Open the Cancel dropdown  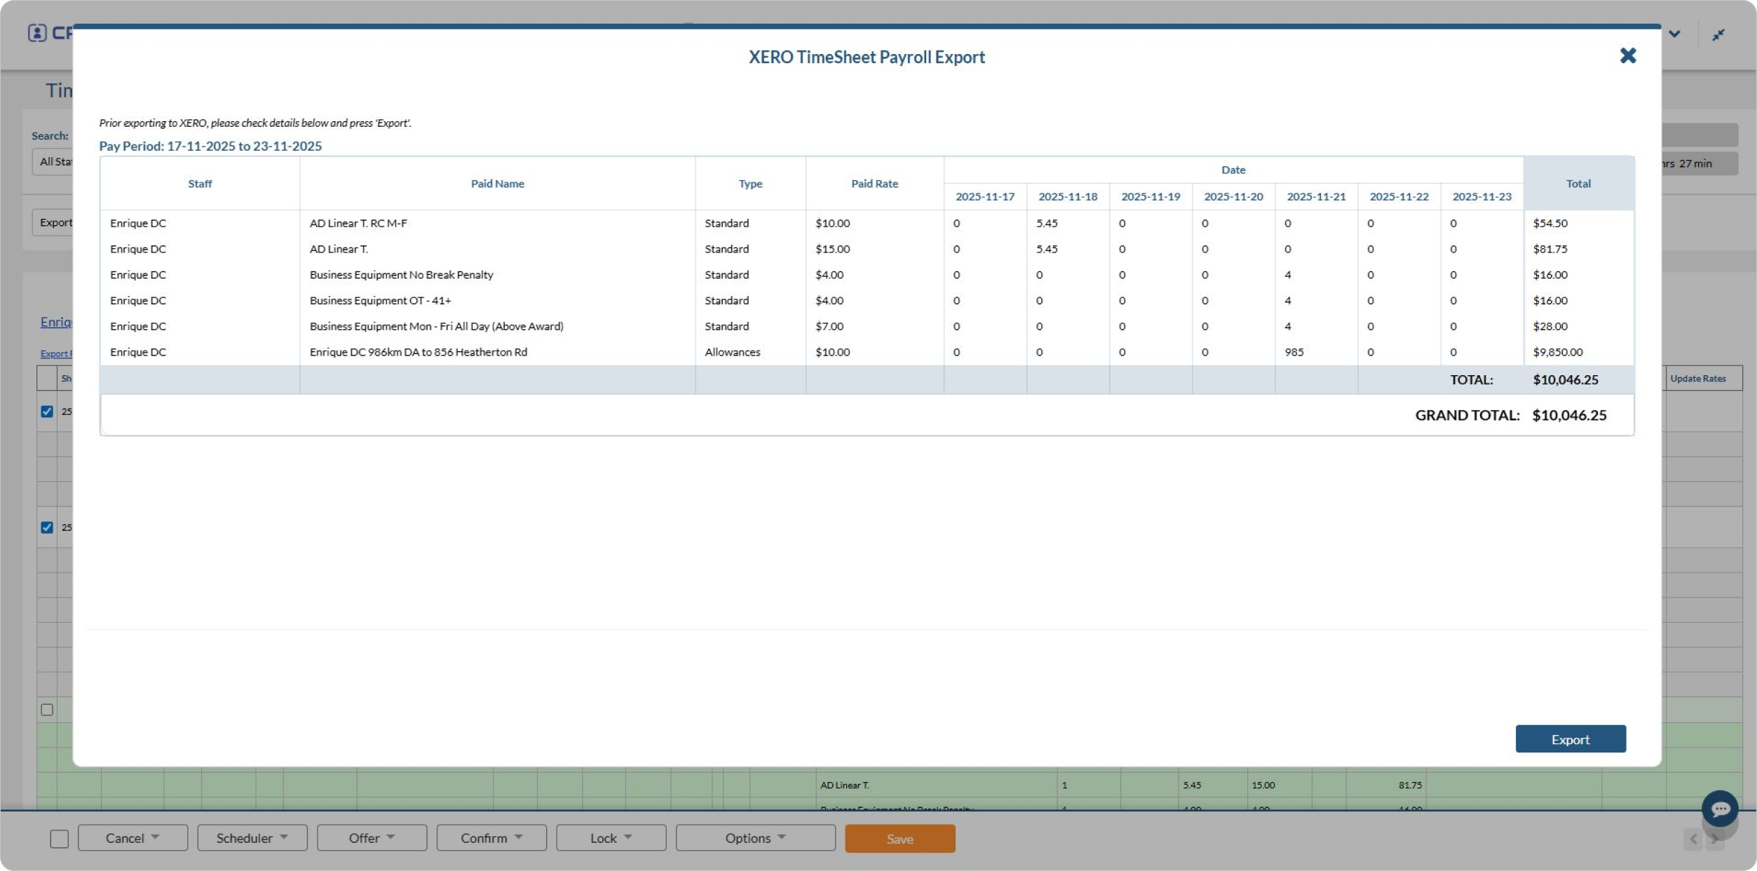[133, 838]
